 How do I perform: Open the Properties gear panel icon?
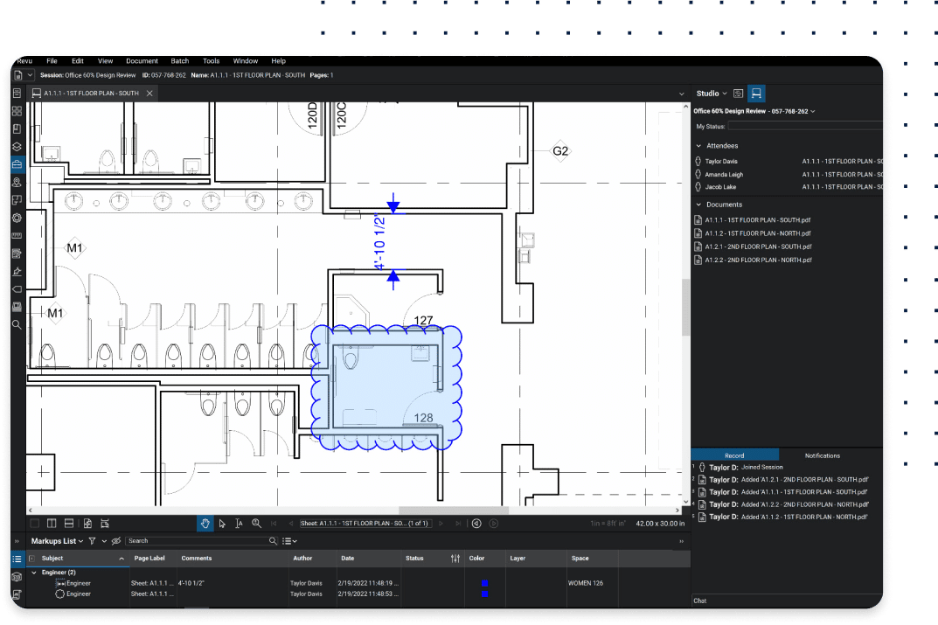pos(17,218)
